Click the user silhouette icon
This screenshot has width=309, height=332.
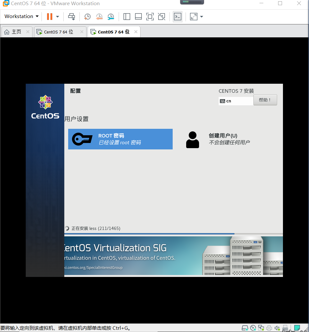(192, 140)
